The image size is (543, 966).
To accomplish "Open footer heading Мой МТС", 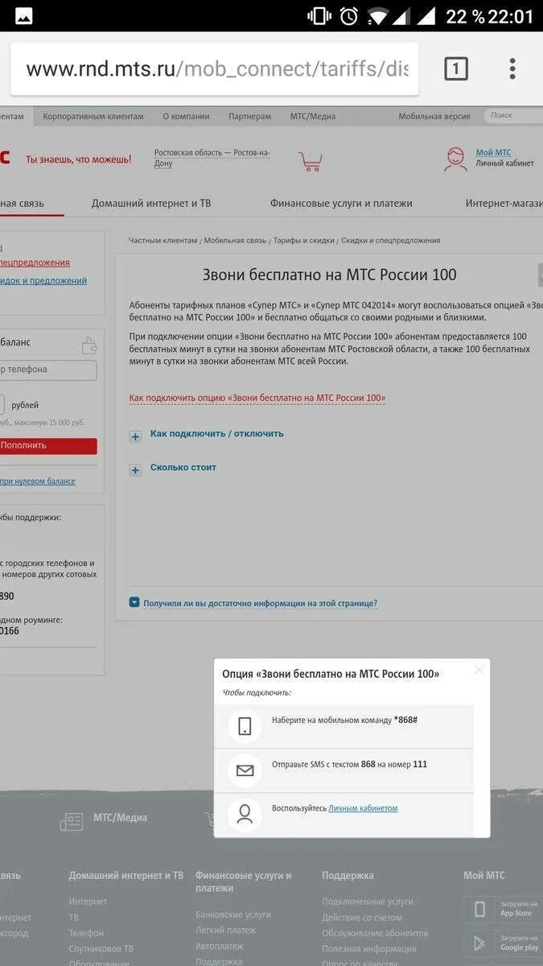I will (484, 875).
